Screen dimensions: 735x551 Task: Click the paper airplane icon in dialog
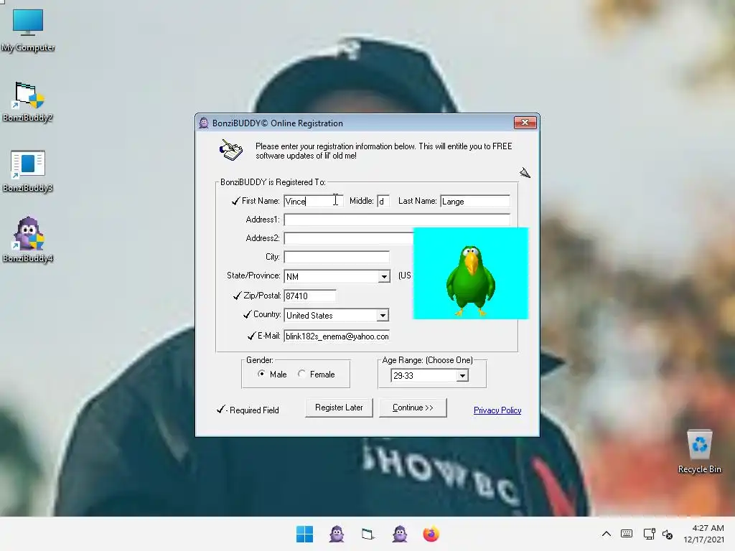(x=525, y=173)
